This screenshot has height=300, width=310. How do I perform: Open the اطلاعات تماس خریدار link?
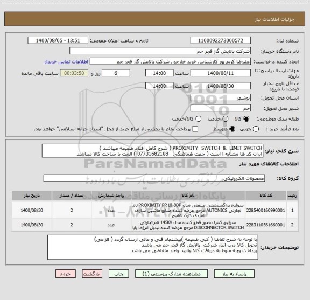pyautogui.click(x=66, y=62)
